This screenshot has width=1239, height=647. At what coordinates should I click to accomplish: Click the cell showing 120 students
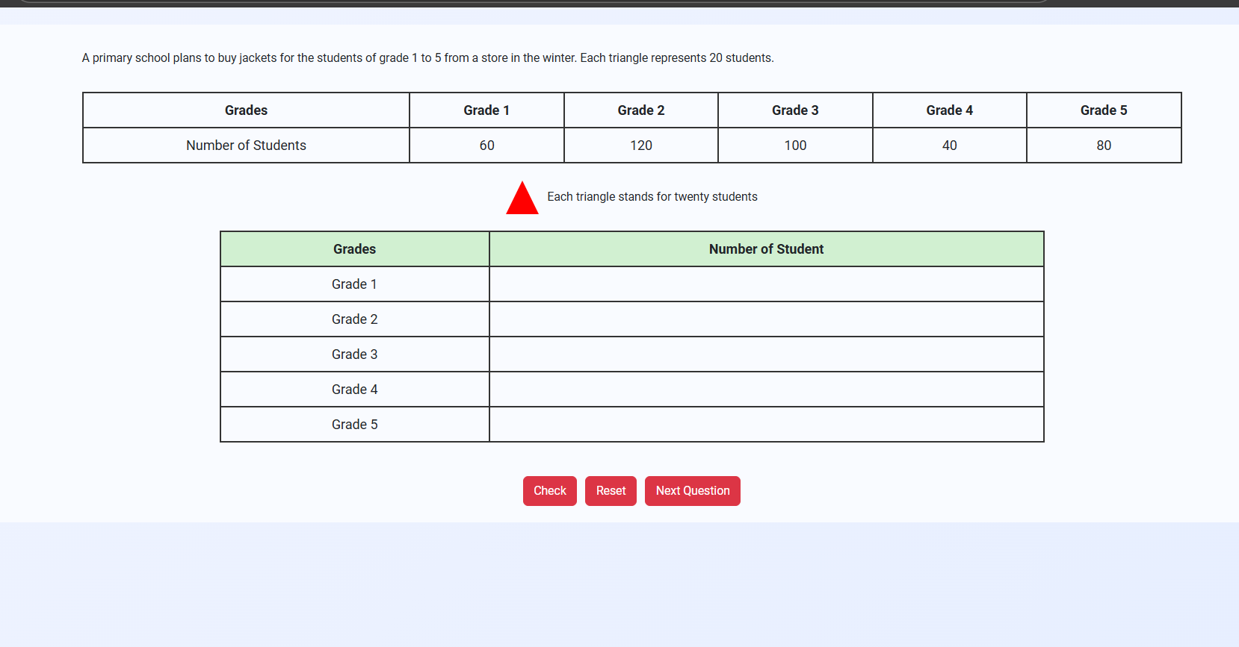pos(640,146)
